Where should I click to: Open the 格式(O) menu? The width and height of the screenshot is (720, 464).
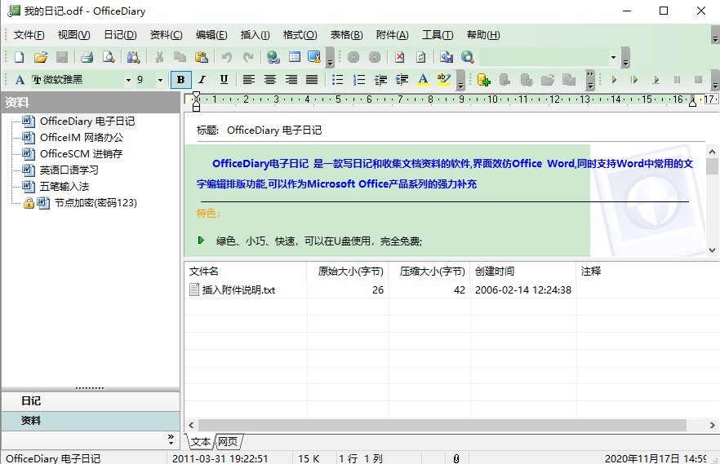pyautogui.click(x=300, y=35)
